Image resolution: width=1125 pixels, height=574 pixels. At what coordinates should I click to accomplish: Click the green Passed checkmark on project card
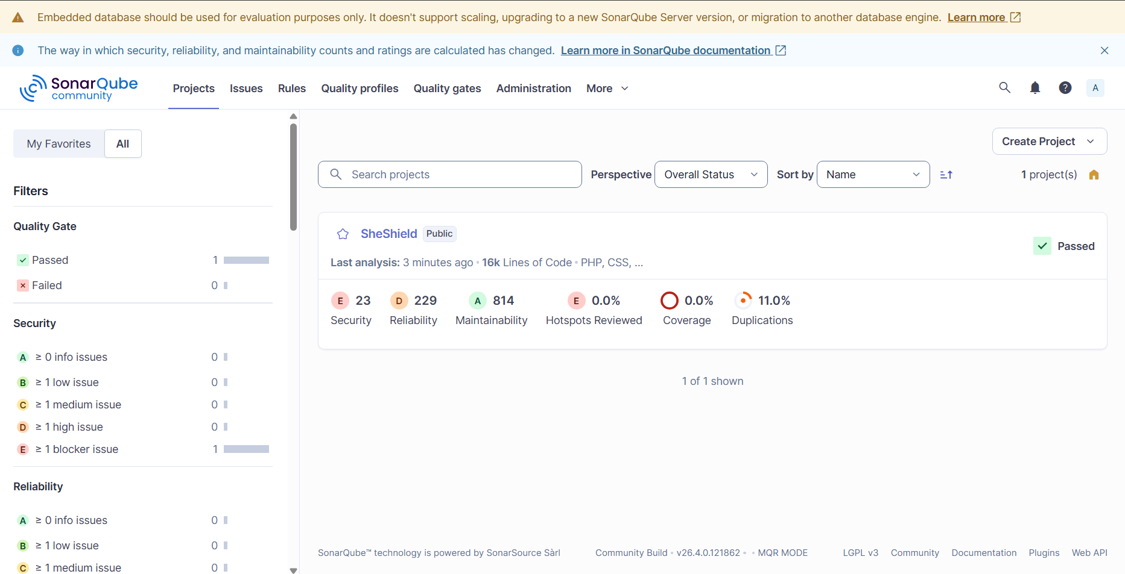pyautogui.click(x=1042, y=246)
